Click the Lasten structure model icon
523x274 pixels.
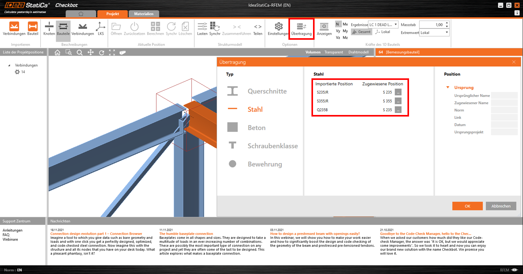pos(202,27)
